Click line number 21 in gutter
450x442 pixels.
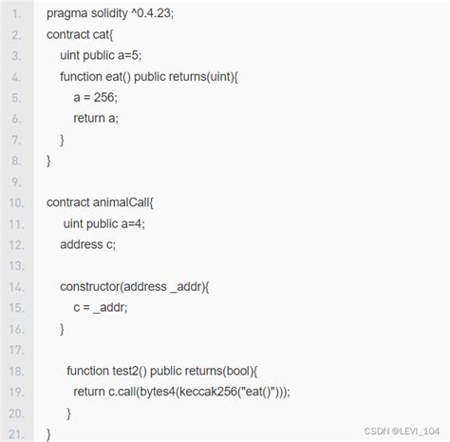[17, 434]
